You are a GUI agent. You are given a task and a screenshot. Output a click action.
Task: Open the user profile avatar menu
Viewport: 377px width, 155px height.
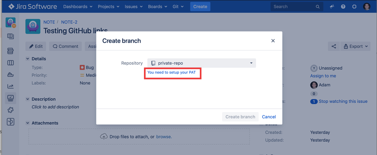pos(366,6)
